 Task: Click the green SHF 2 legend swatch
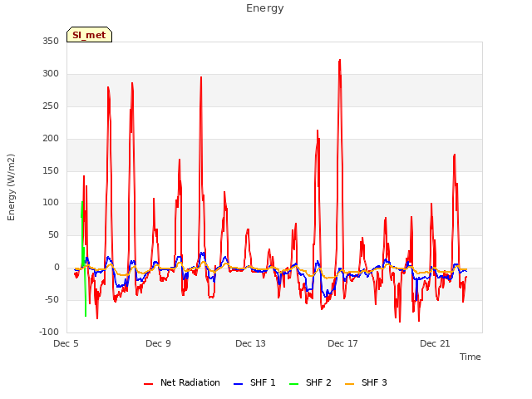[293, 384]
